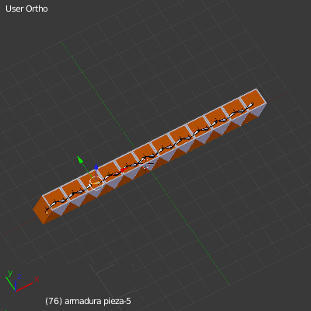Select the last bone tip at the chain's far end
The image size is (311, 311).
pos(251,104)
